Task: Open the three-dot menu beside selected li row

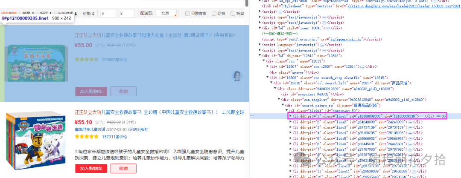Action: point(252,116)
